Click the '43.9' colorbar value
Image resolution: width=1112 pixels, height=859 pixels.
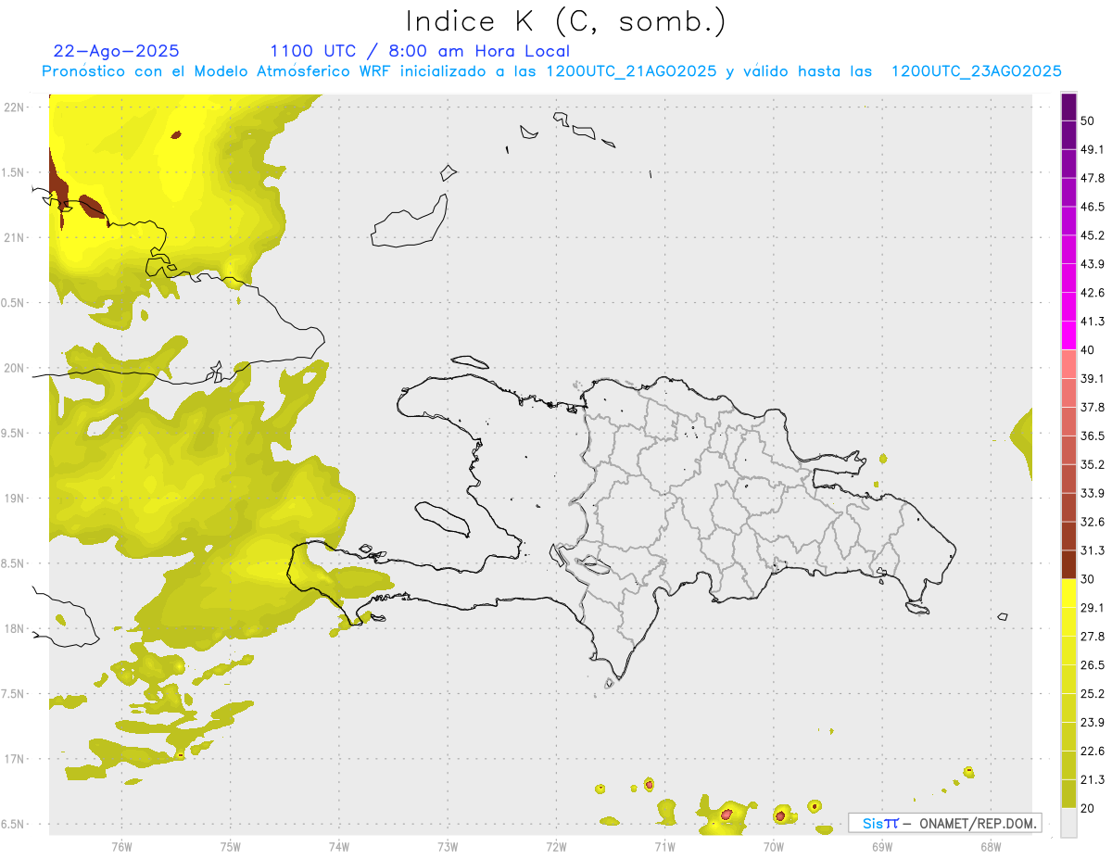(x=1093, y=264)
